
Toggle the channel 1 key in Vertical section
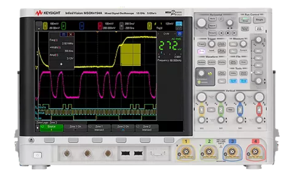tap(202, 110)
